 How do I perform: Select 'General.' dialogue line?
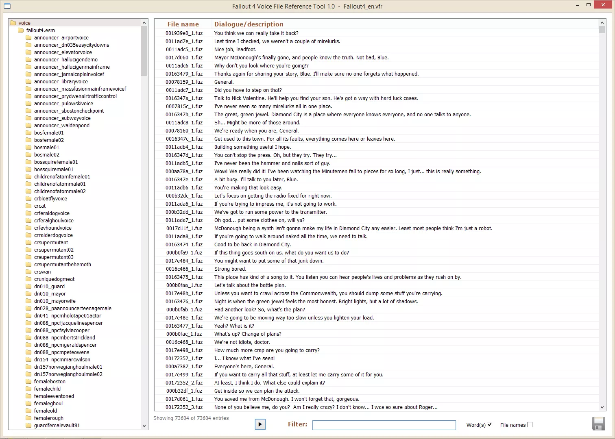(x=224, y=82)
